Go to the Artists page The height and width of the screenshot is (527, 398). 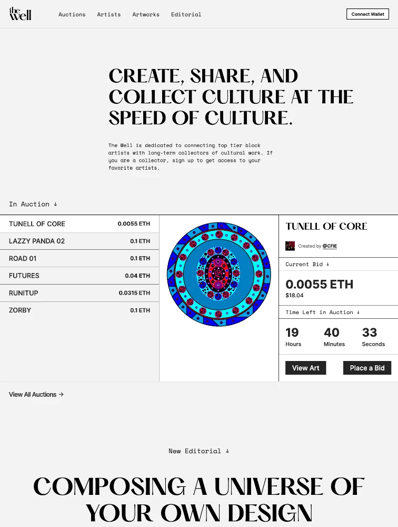tap(109, 14)
